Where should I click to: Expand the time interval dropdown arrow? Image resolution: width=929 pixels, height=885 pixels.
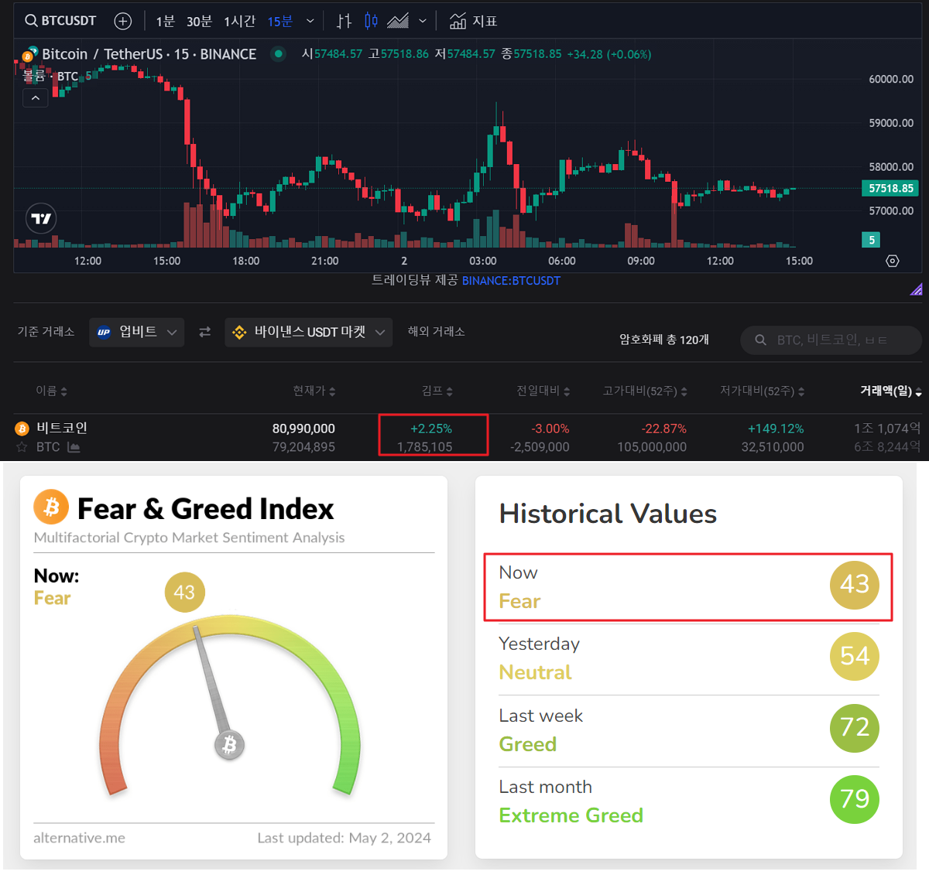click(310, 21)
